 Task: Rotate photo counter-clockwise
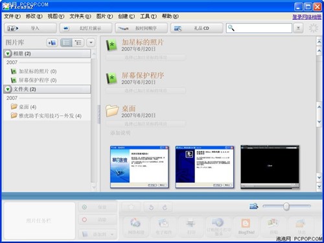pos(151,207)
